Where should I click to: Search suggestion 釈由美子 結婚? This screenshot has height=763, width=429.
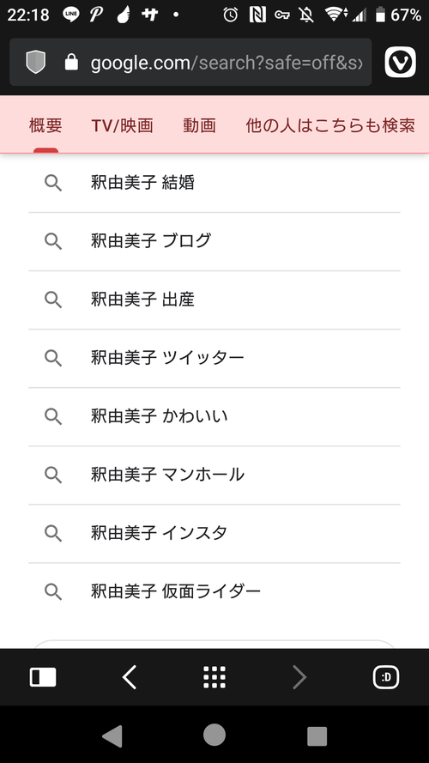coord(214,183)
